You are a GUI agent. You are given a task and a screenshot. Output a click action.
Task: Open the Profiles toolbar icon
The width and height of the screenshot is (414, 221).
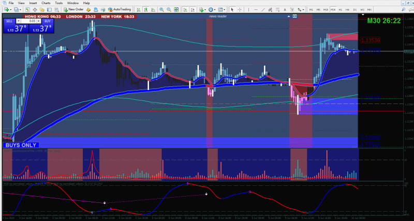pos(16,9)
